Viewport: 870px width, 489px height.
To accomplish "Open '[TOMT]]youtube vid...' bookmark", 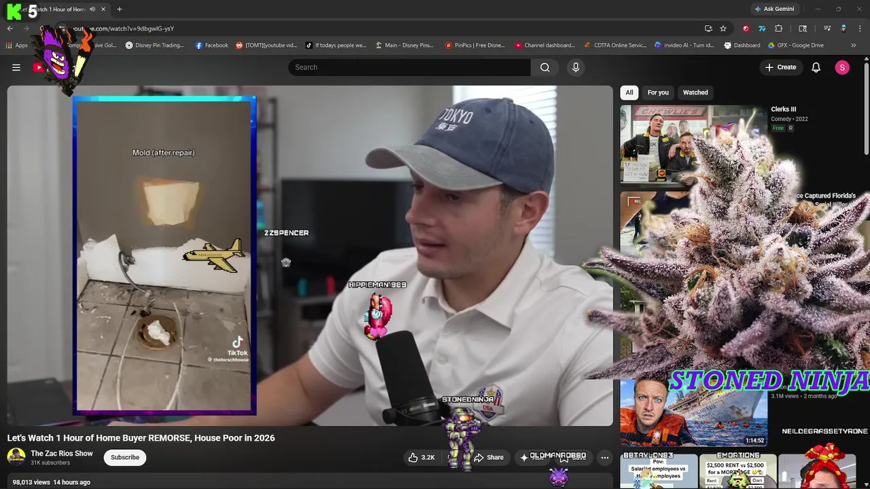I will click(x=266, y=46).
